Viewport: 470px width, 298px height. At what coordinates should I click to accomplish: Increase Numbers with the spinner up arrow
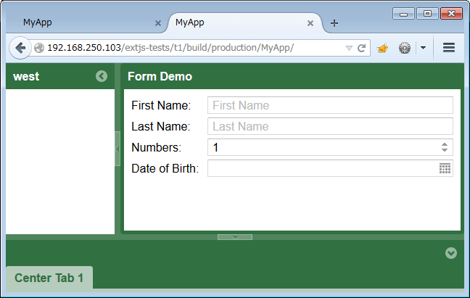445,144
